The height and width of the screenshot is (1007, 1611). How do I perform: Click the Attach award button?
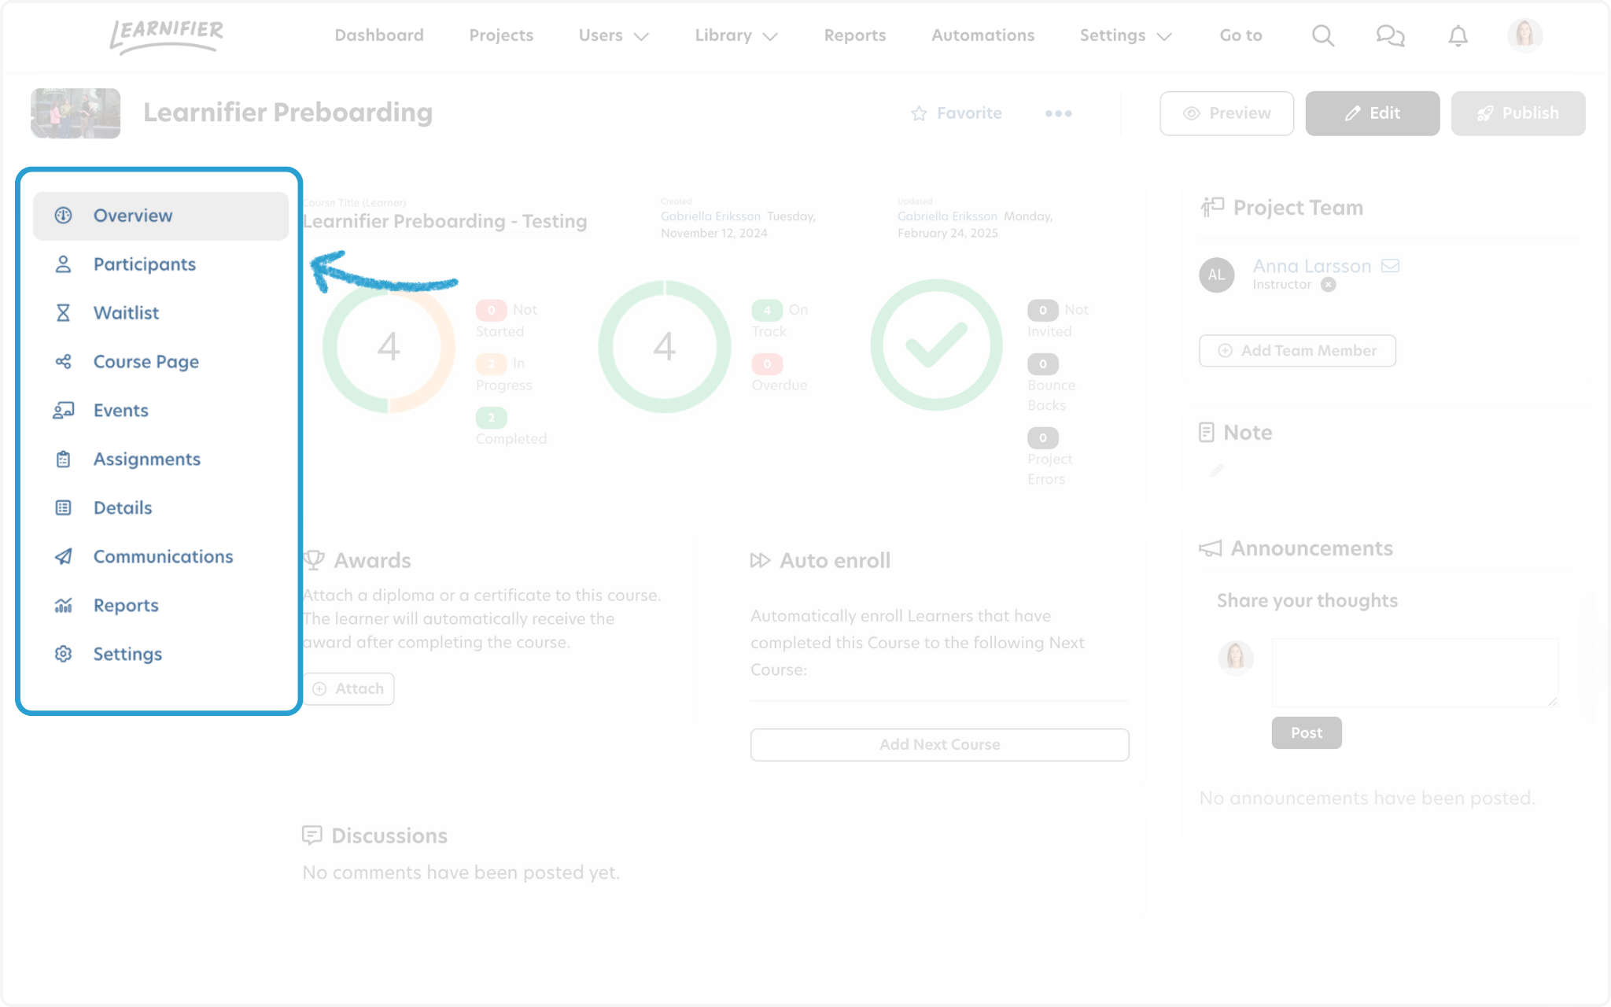[348, 689]
